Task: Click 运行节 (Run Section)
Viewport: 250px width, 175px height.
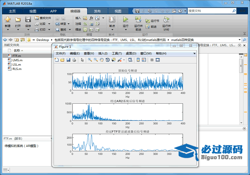Action: pyautogui.click(x=152, y=21)
